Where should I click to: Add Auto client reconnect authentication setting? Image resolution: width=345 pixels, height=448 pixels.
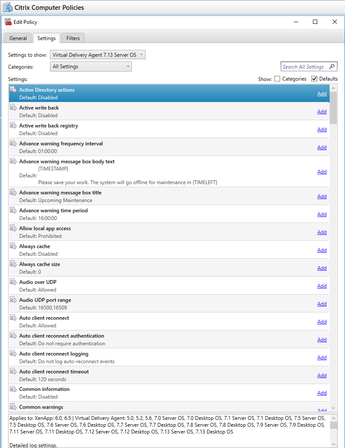coord(322,340)
